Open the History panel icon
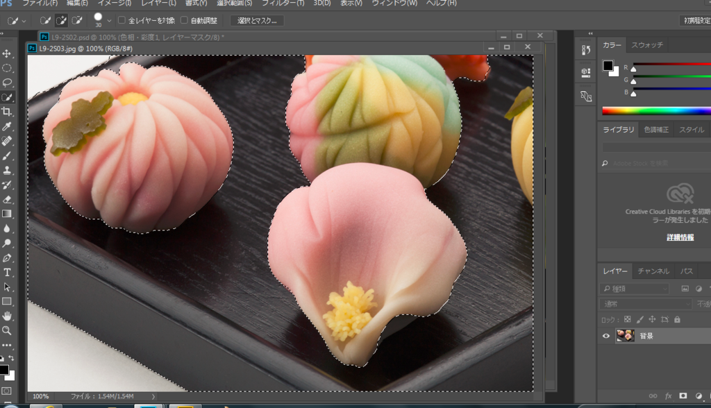 pyautogui.click(x=586, y=50)
